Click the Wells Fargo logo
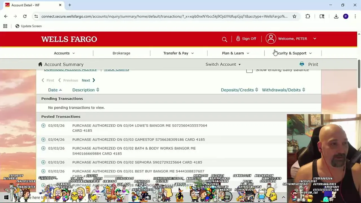The image size is (361, 203). [x=69, y=39]
